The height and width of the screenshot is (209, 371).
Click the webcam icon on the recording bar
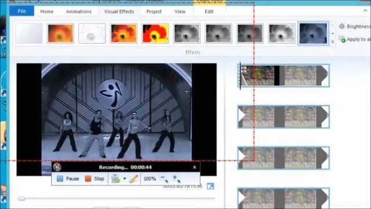point(115,179)
